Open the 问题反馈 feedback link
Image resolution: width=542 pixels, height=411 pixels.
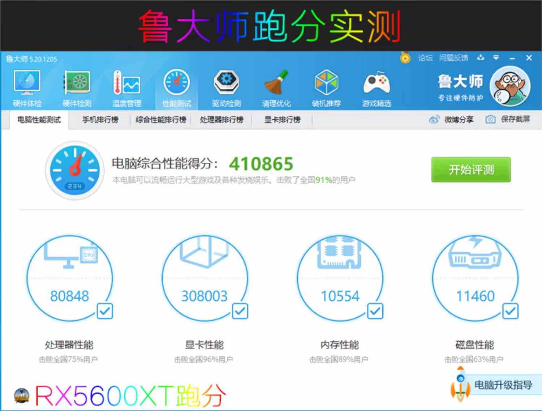pos(453,58)
